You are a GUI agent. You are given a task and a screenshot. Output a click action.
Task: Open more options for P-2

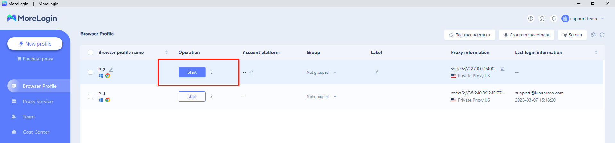(211, 72)
